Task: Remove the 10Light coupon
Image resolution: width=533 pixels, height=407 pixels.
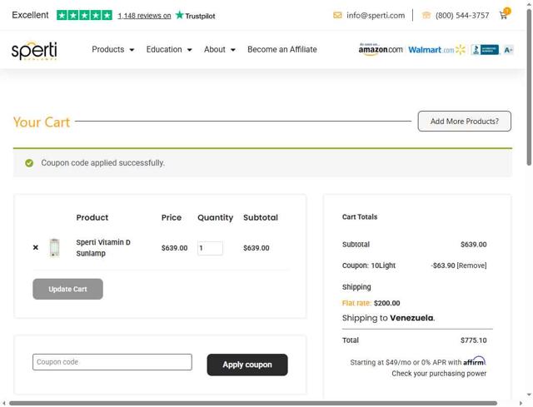Action: coord(472,266)
